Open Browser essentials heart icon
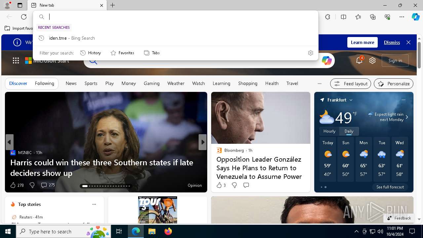423x238 pixels. (387, 17)
